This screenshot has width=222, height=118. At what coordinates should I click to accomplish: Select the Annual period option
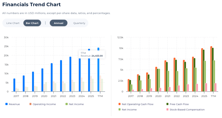(59, 23)
